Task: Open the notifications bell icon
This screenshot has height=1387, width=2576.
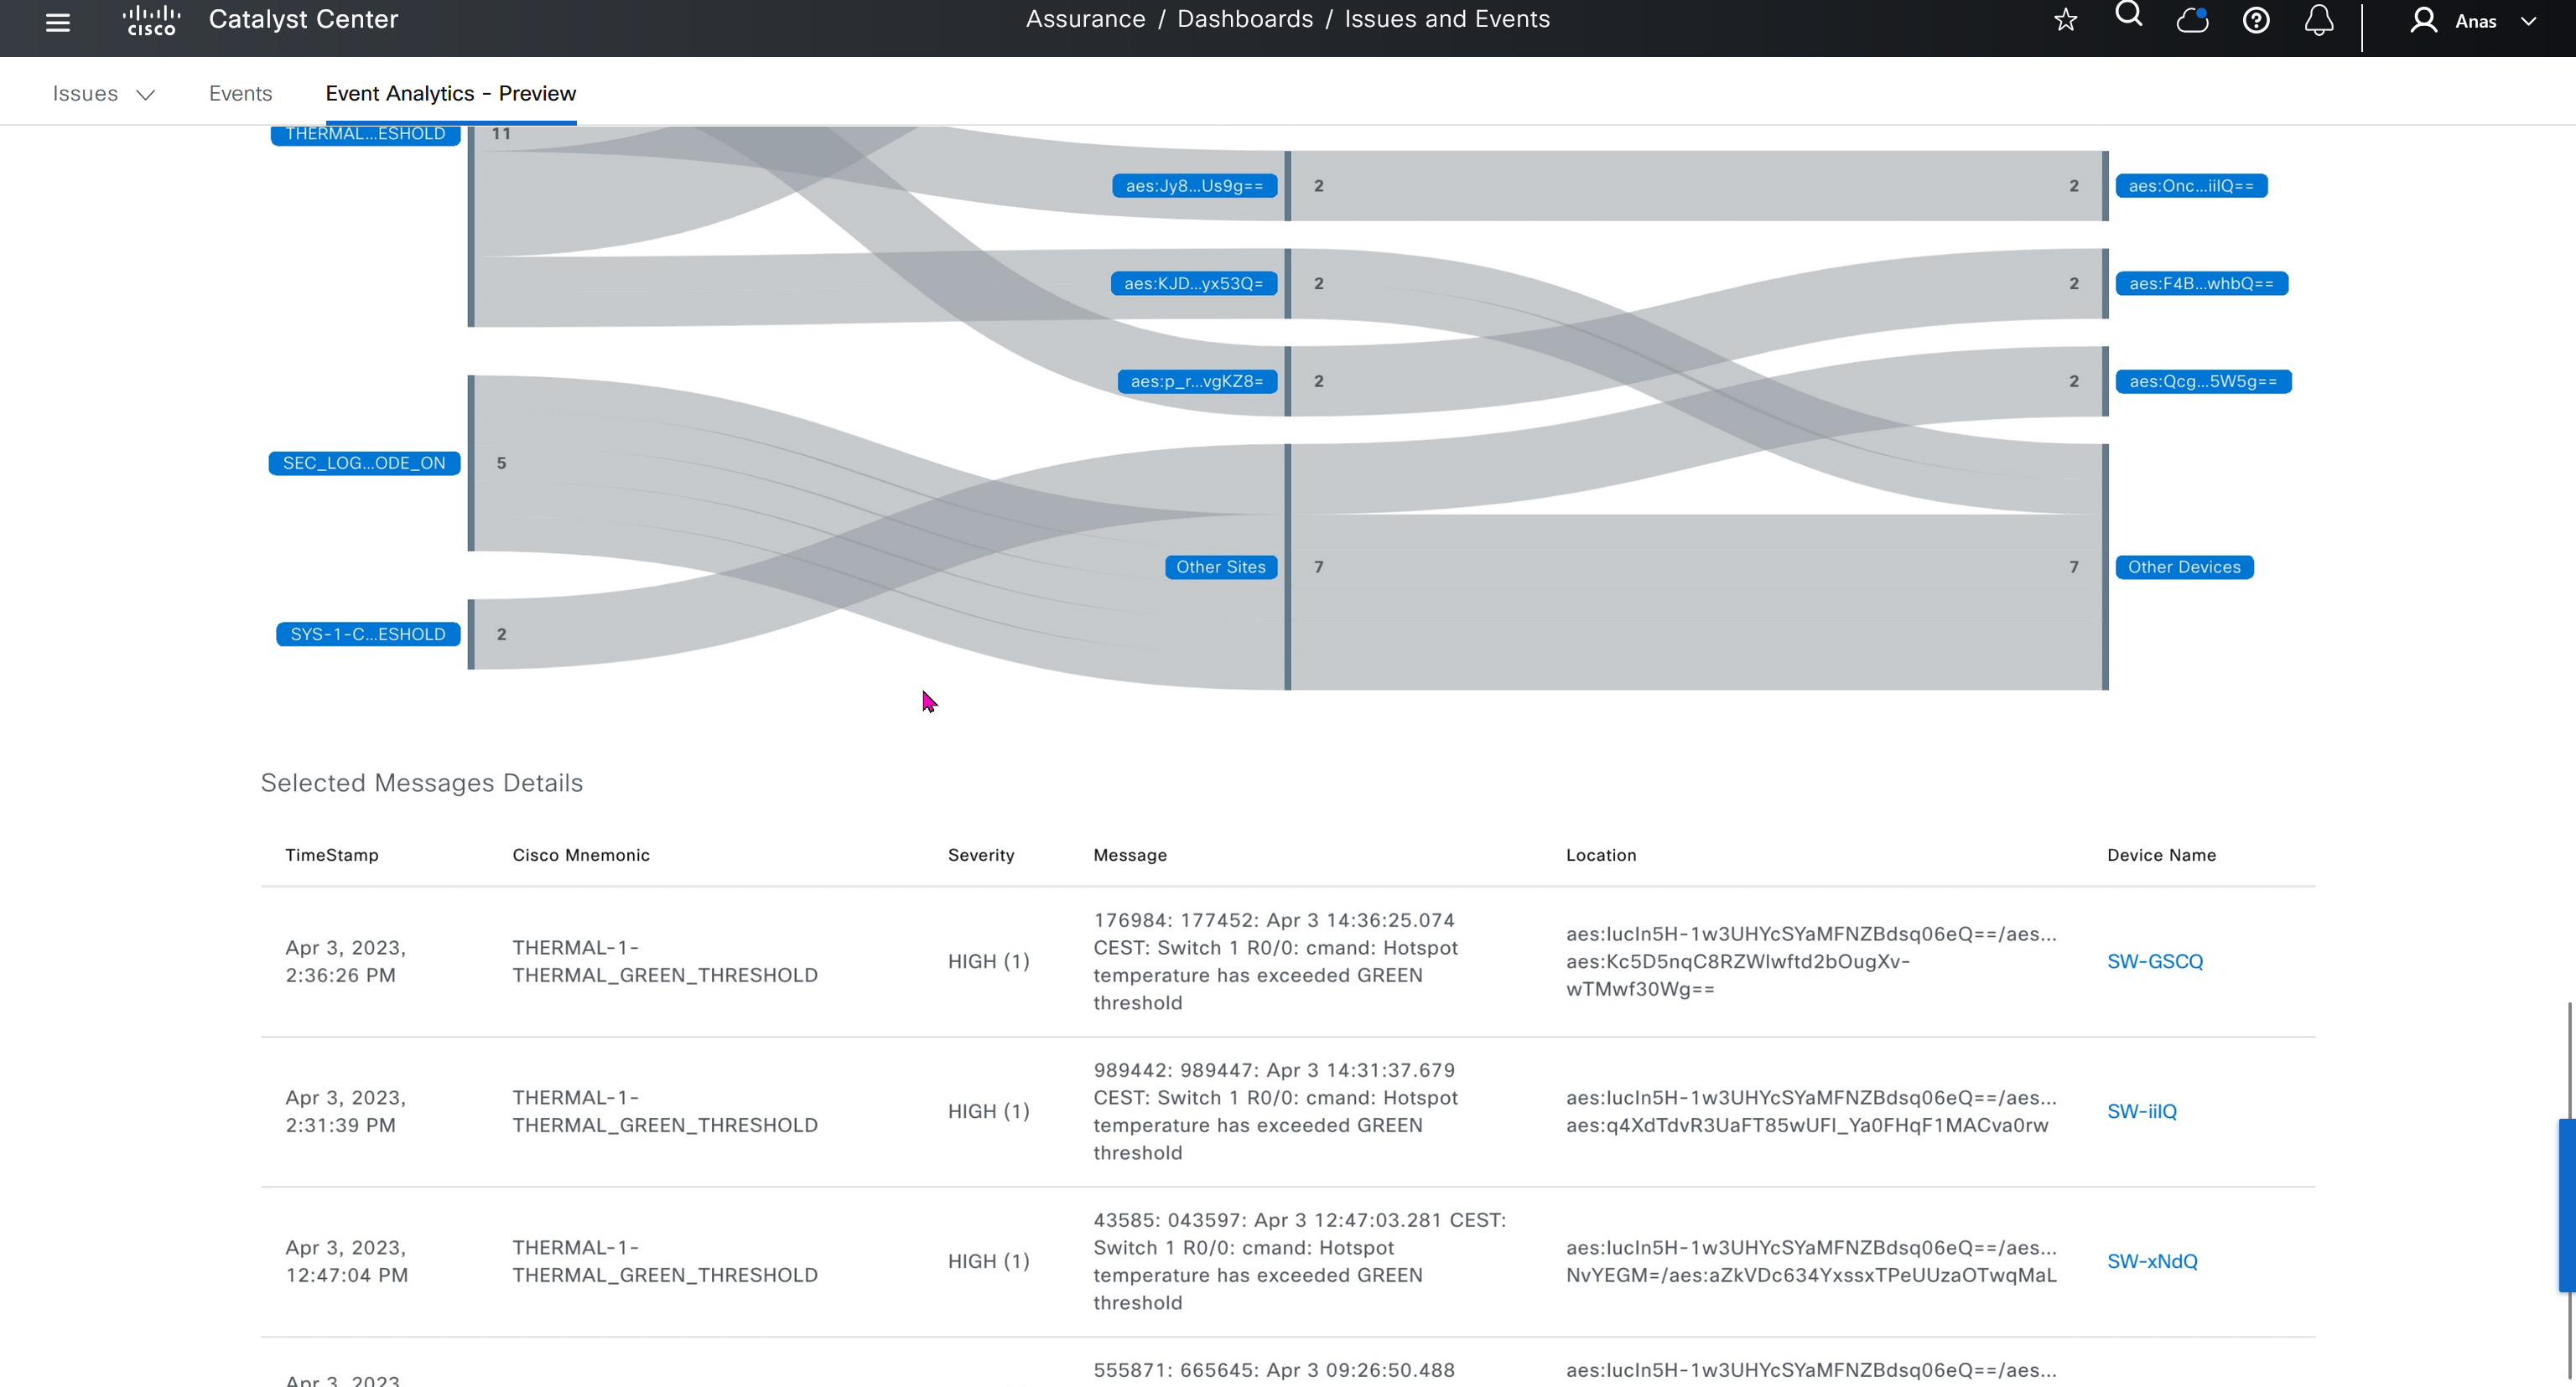Action: click(2319, 20)
